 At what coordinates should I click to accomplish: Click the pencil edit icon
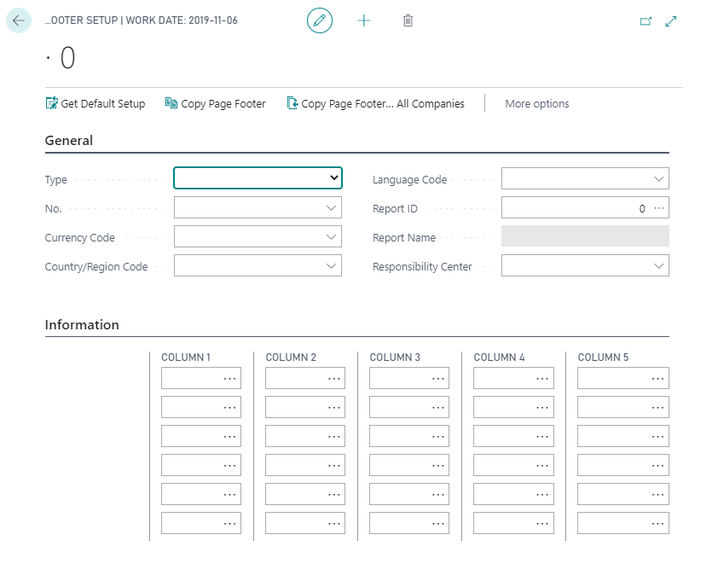320,20
